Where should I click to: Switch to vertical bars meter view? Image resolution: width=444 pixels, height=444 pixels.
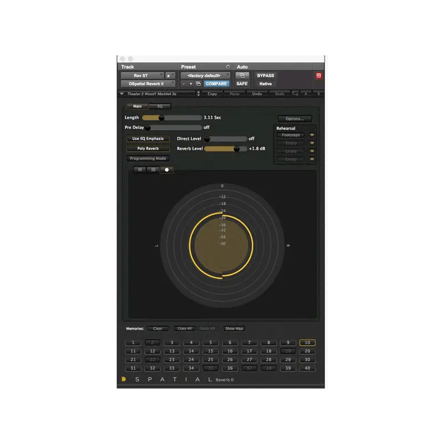click(140, 170)
